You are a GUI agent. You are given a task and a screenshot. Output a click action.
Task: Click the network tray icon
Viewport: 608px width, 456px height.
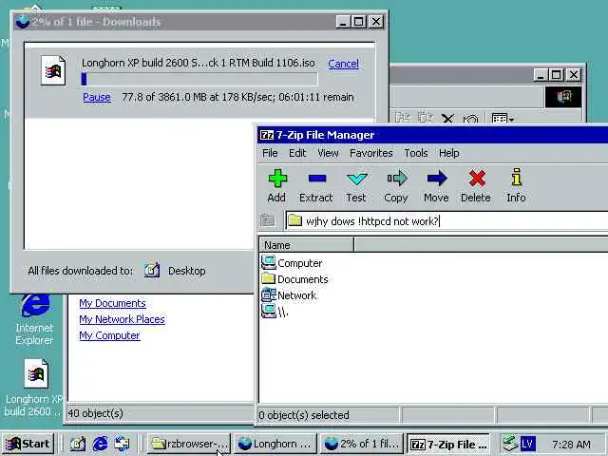pyautogui.click(x=510, y=444)
